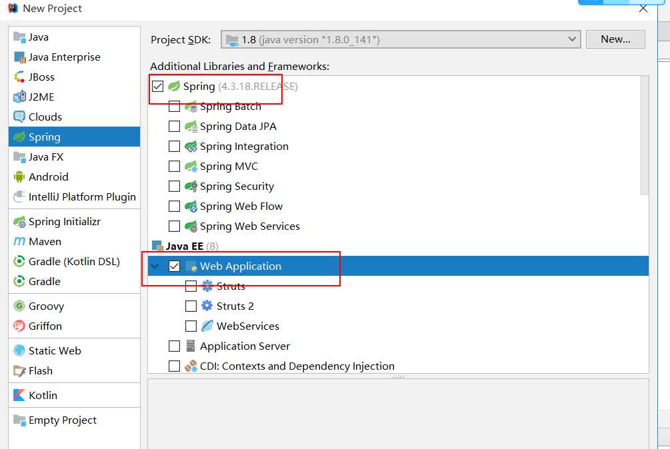Viewport: 670px width, 449px height.
Task: Click the frameworks list vertical scrollbar
Action: pos(645,136)
